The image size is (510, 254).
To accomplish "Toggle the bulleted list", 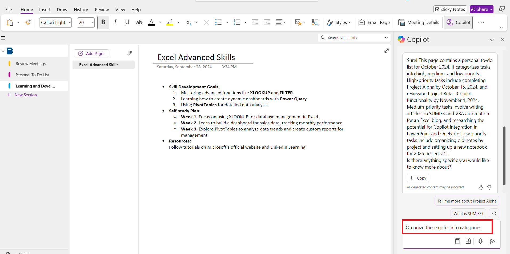I will point(218,22).
